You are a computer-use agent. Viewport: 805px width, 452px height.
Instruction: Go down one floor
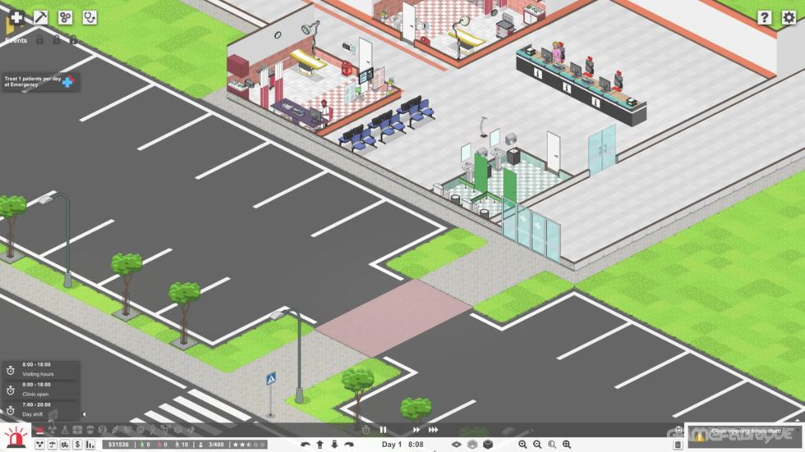coord(334,445)
